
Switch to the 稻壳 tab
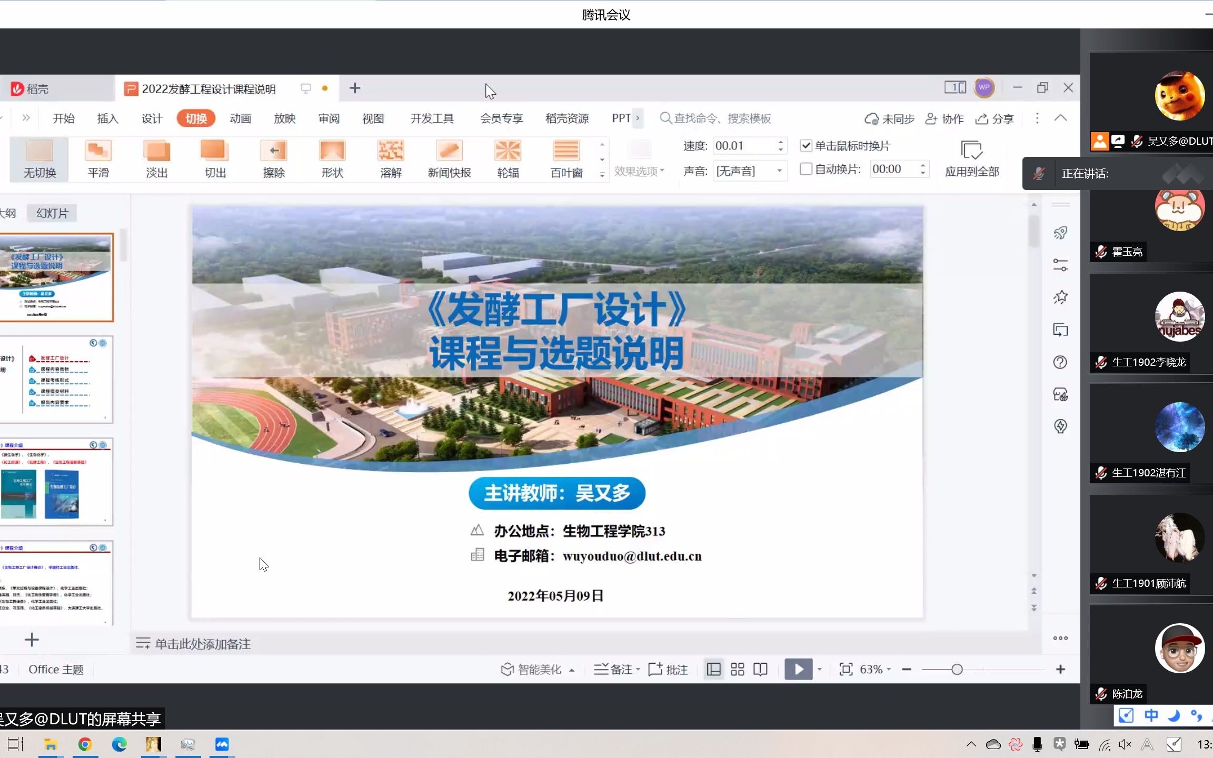57,88
